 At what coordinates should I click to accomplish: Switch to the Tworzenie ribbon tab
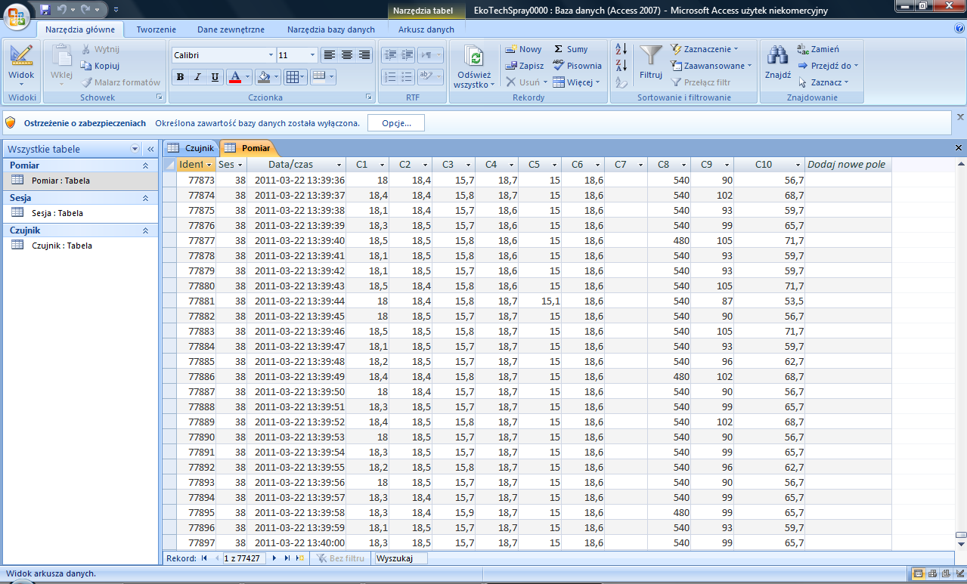click(x=157, y=29)
